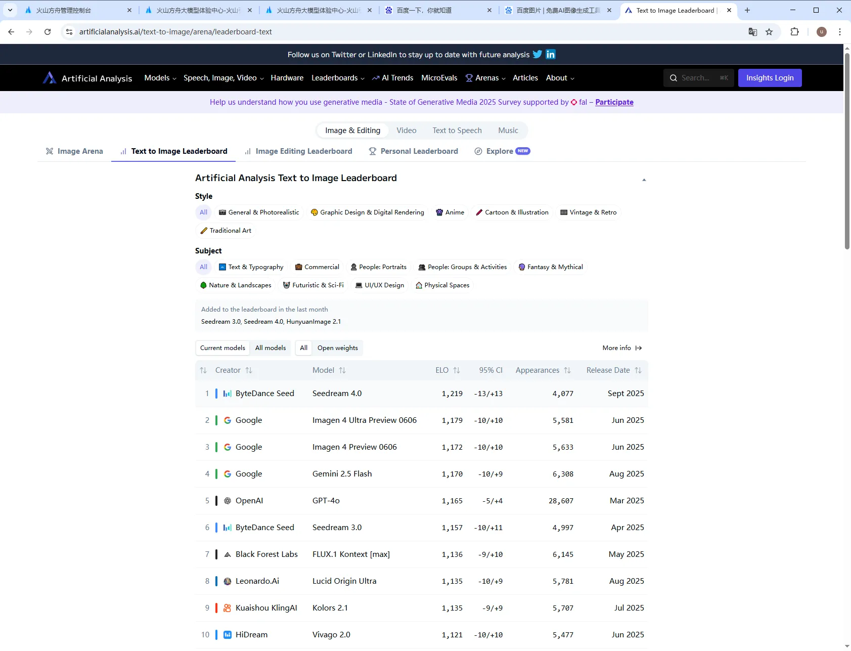
Task: Click the Leonardo.Ai logo icon
Action: click(x=228, y=581)
